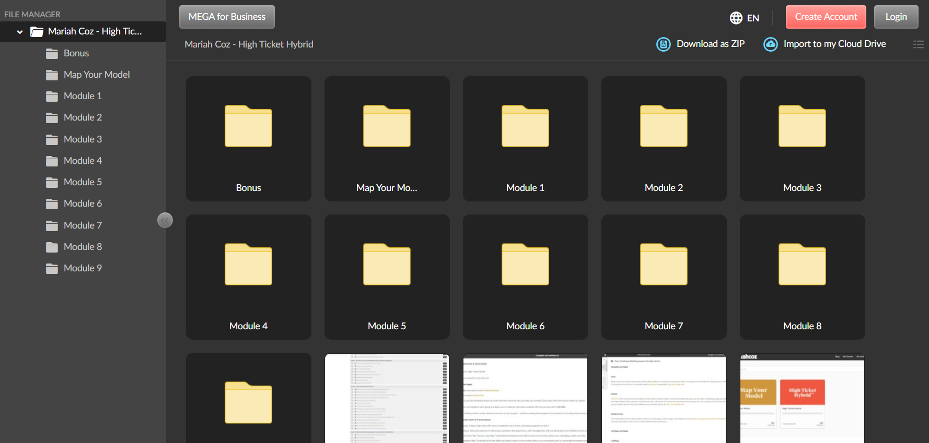Click the Login button

[896, 17]
